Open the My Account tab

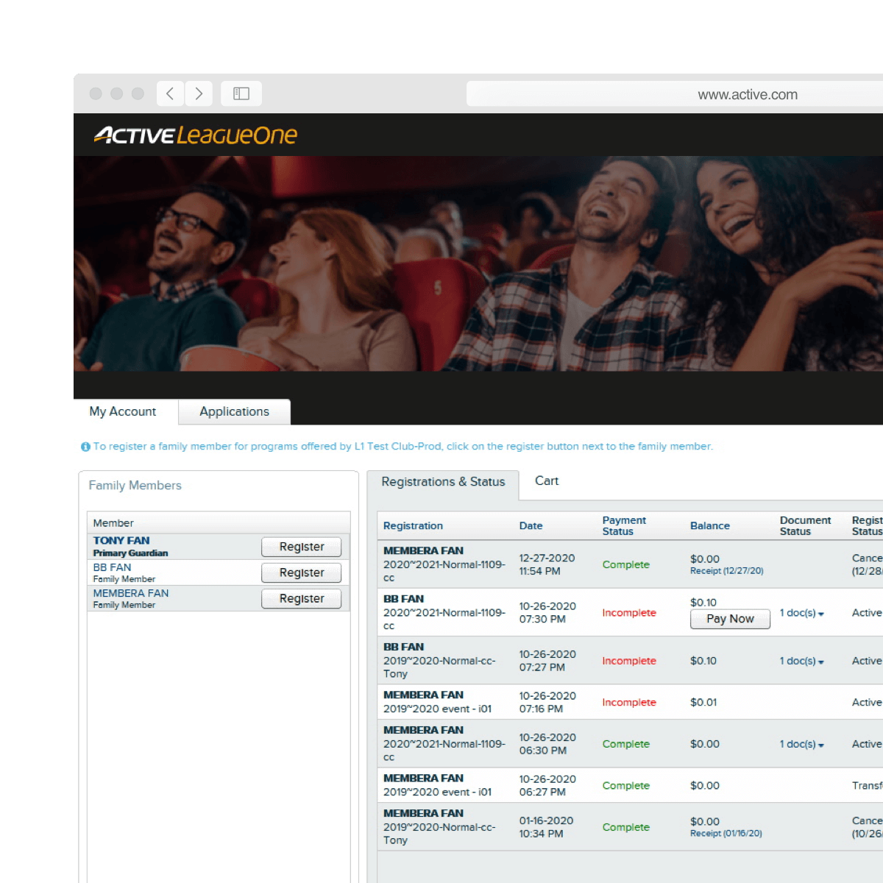tap(123, 412)
